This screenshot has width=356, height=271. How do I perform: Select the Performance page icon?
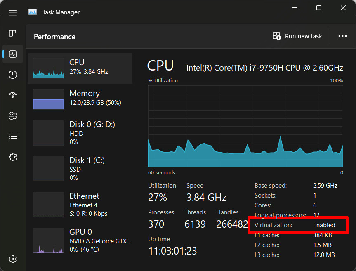tap(13, 54)
